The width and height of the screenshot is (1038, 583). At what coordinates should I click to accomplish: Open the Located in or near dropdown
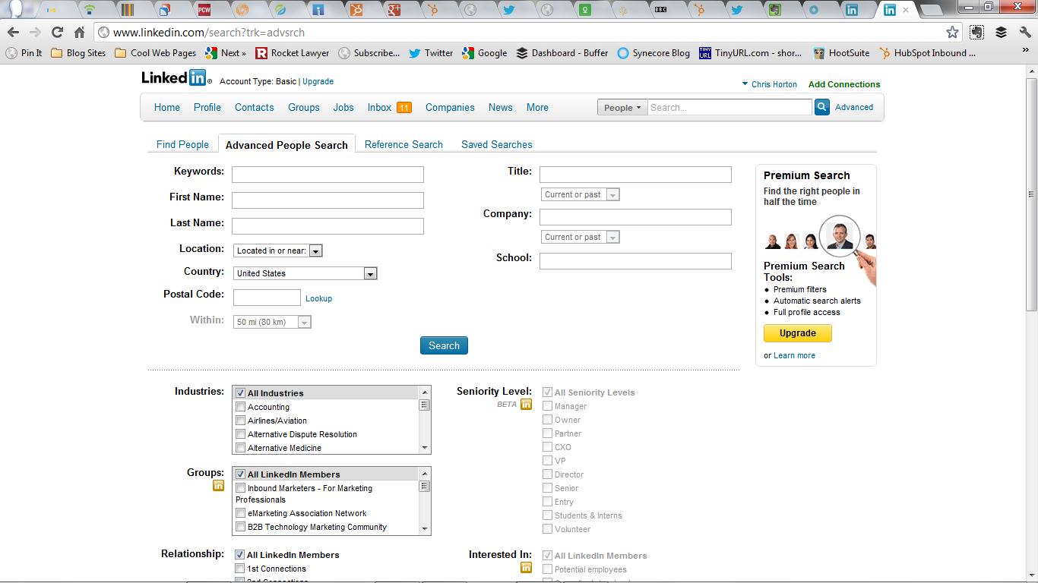point(278,251)
